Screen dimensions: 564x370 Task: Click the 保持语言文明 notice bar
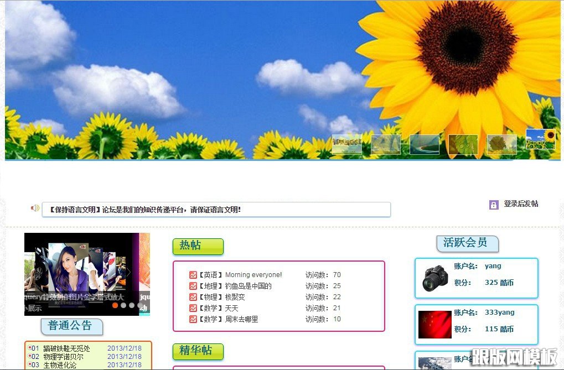point(216,210)
